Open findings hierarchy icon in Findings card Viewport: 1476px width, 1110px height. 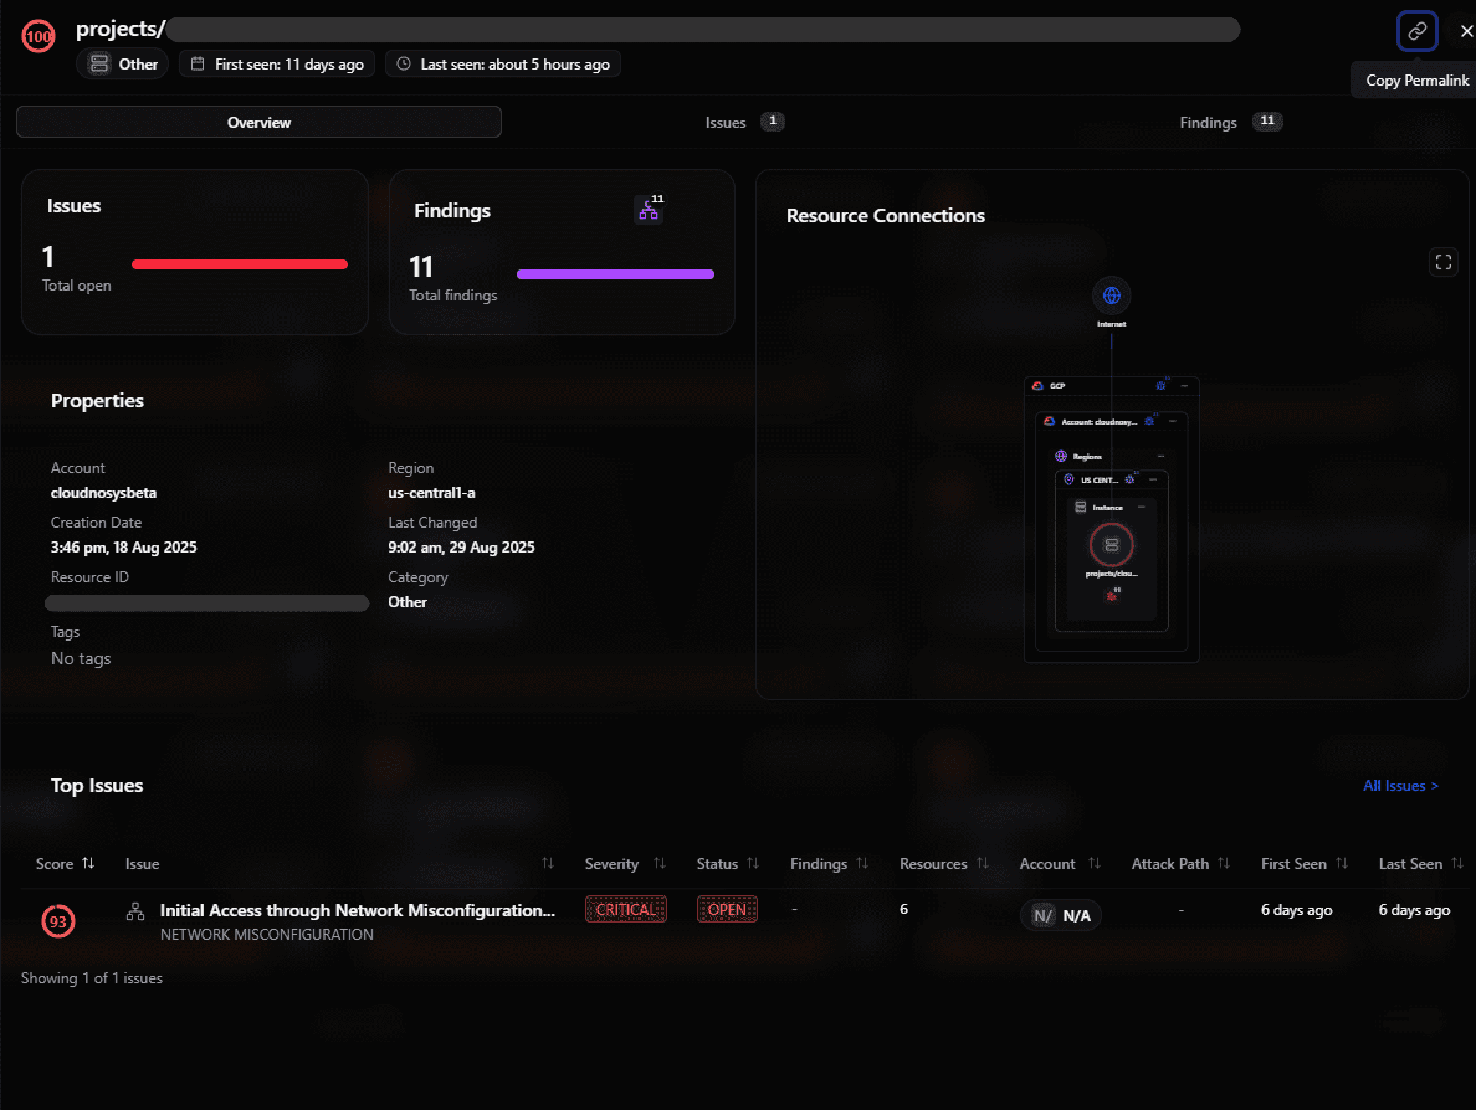[x=649, y=210]
